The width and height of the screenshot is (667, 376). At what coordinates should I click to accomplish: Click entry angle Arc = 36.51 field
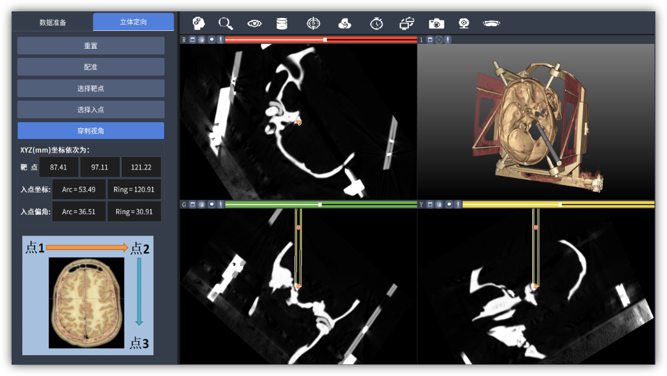78,211
